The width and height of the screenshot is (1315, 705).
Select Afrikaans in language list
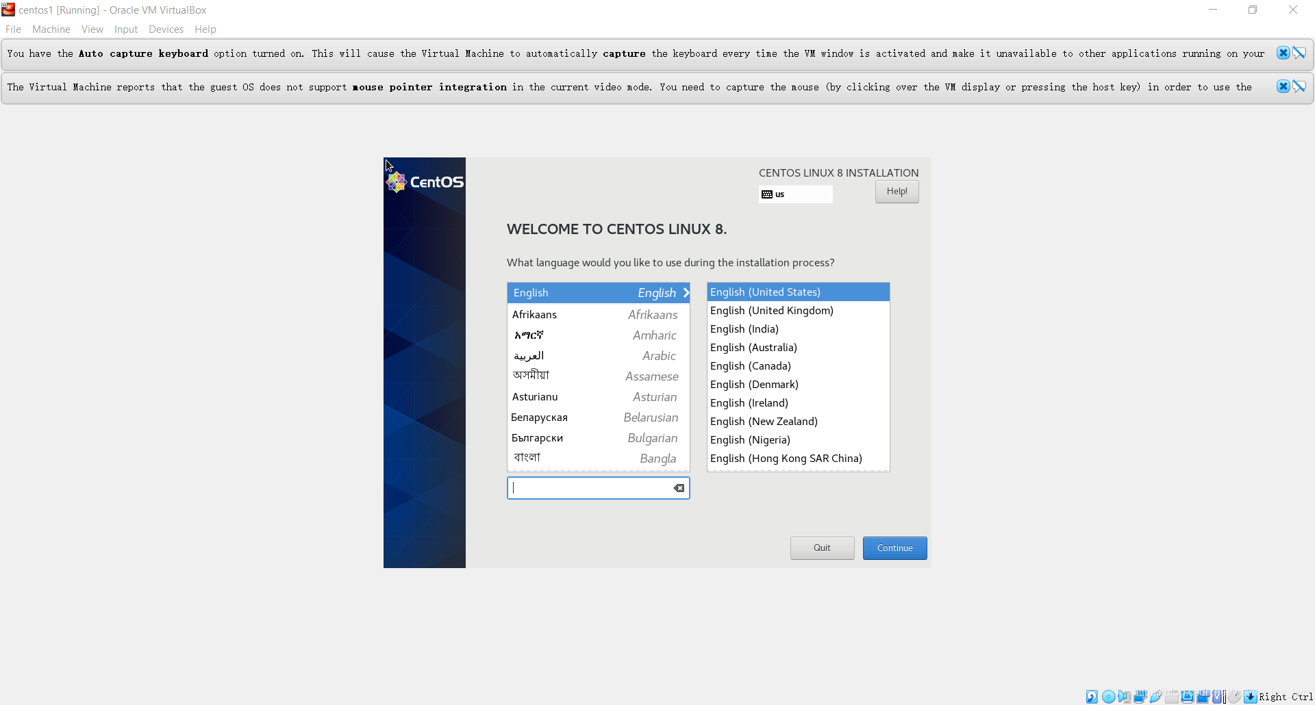click(598, 315)
